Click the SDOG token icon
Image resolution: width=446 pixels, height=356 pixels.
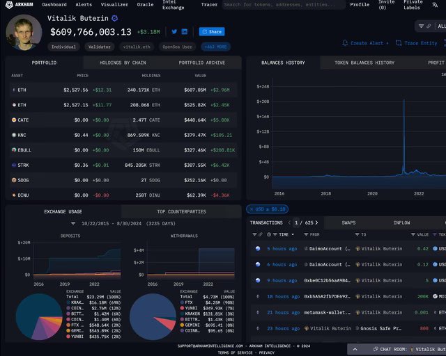14,180
